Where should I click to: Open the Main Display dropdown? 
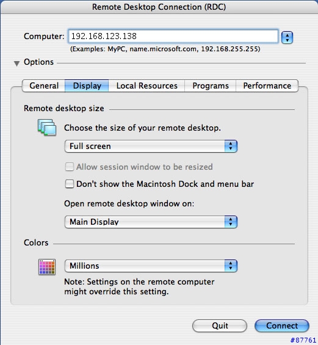click(151, 222)
